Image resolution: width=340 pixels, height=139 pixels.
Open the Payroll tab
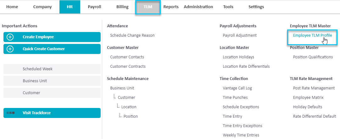click(x=95, y=7)
